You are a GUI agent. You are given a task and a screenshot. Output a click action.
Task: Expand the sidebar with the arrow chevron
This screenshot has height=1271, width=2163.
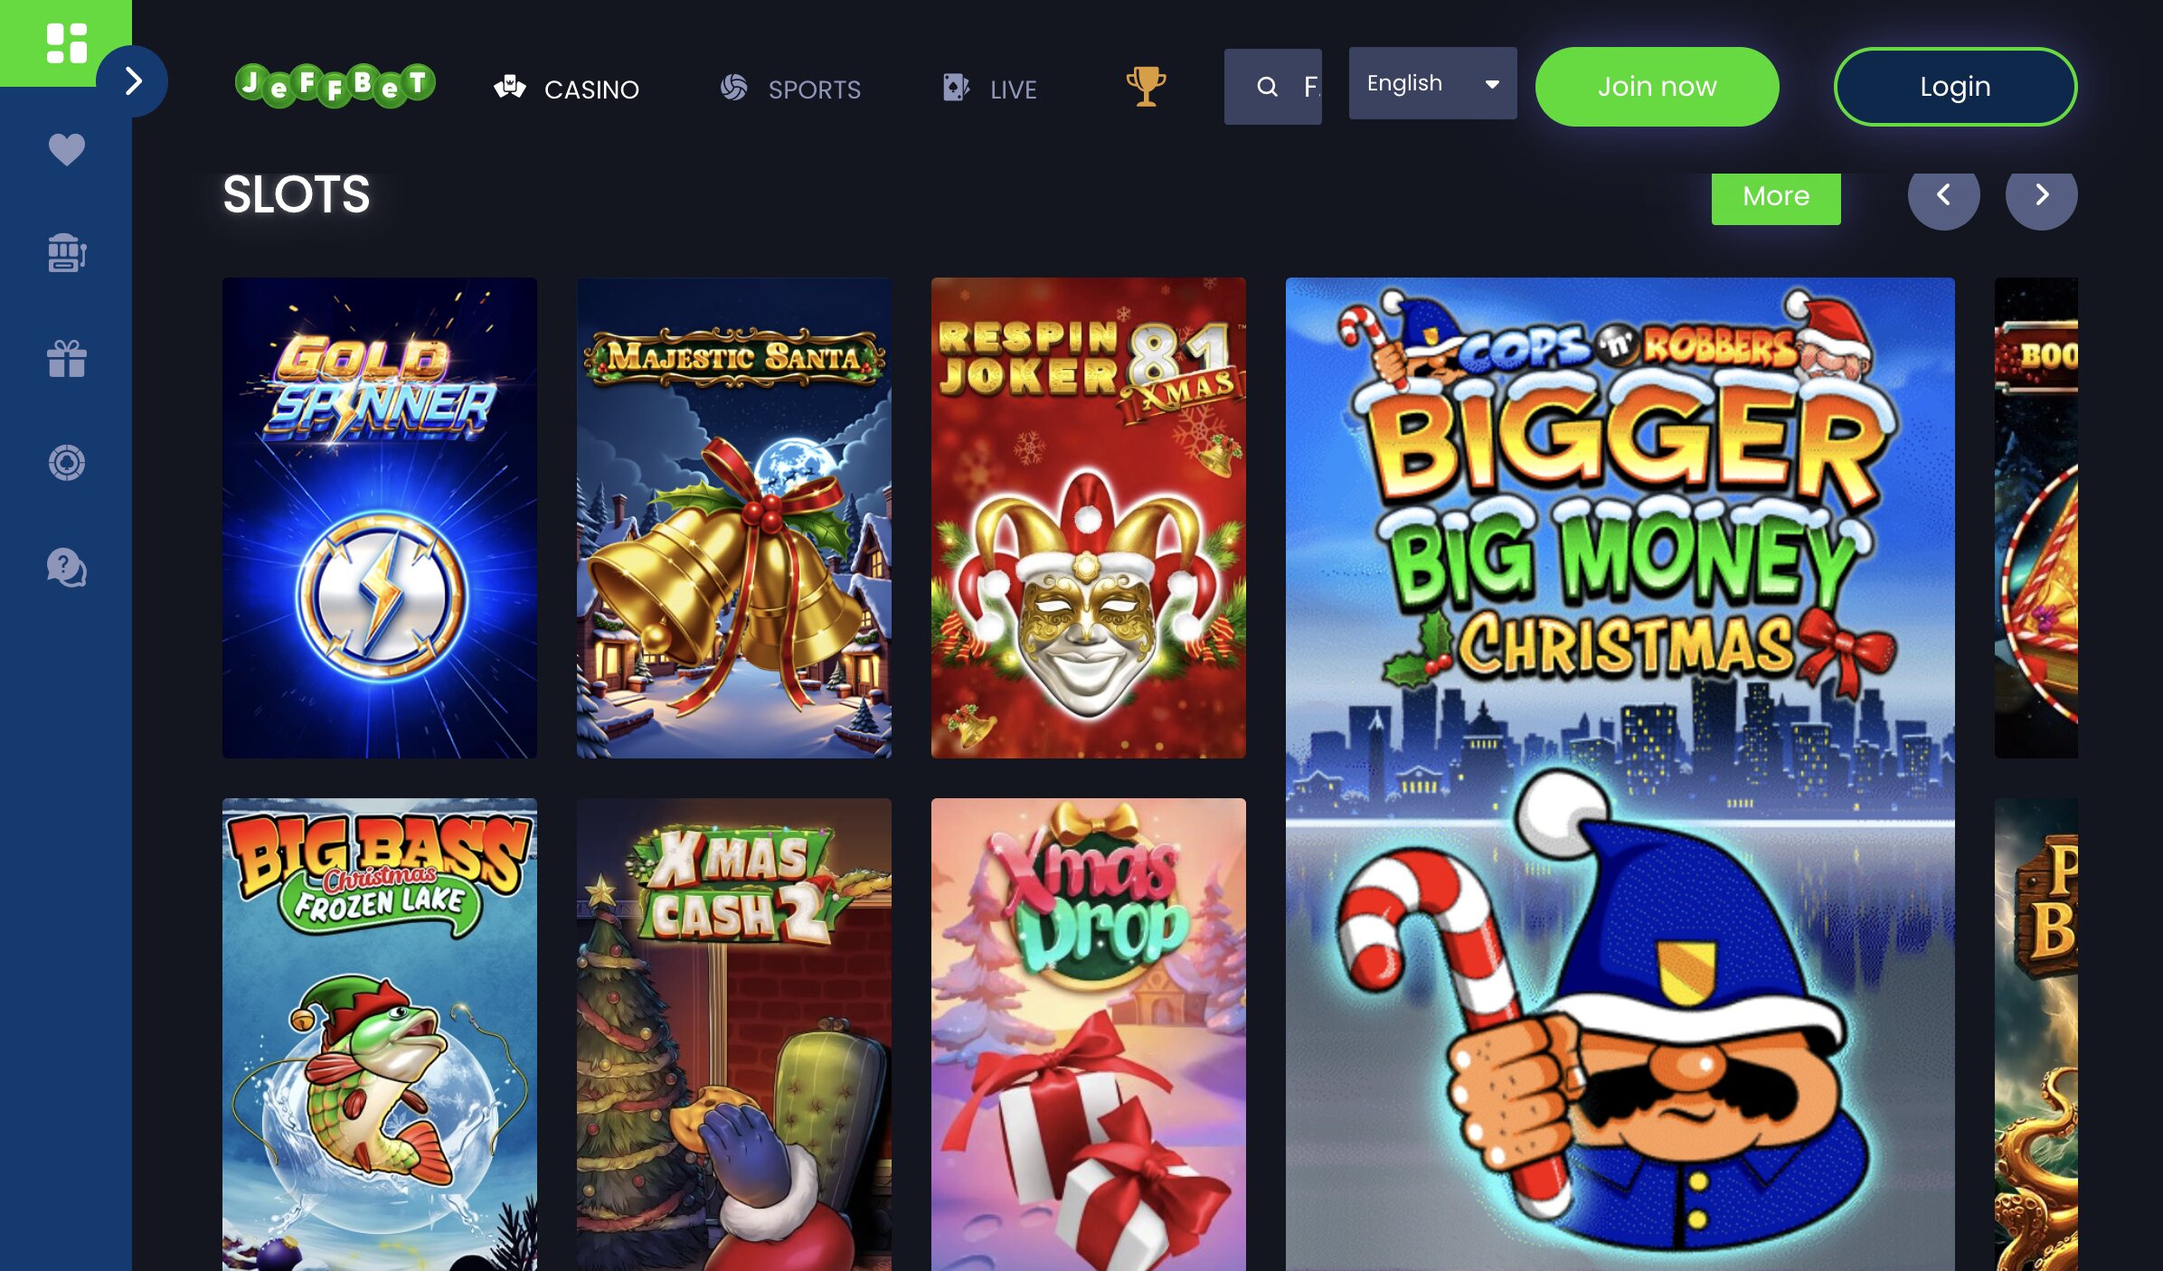click(133, 81)
